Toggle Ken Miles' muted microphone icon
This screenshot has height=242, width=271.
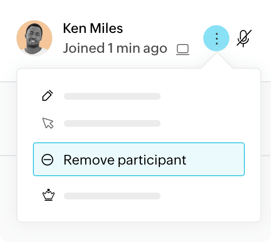tap(244, 38)
